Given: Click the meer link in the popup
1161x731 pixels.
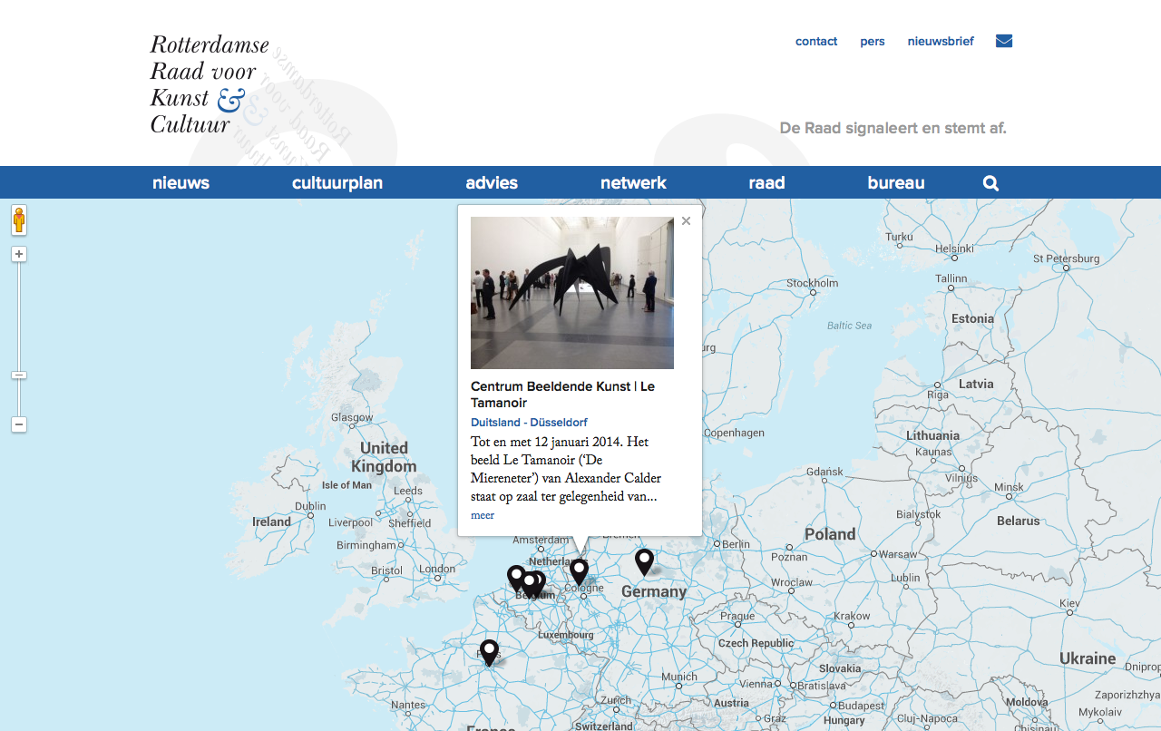Looking at the screenshot, I should point(483,515).
